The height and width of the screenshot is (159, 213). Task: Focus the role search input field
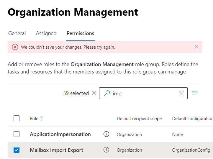coord(145,93)
